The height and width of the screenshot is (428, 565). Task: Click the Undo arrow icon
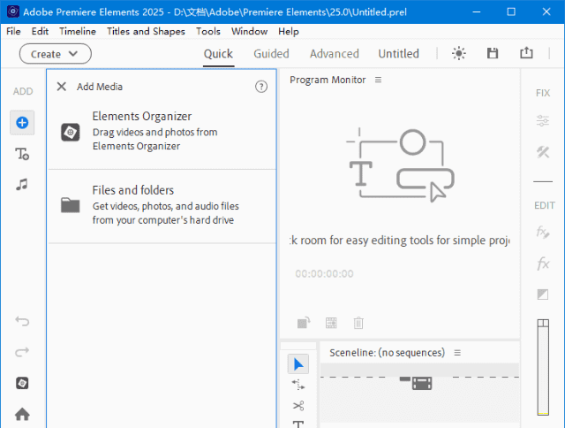[22, 321]
